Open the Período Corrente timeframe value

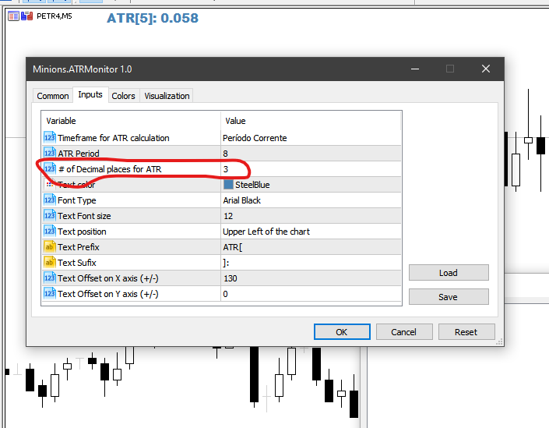pos(311,138)
